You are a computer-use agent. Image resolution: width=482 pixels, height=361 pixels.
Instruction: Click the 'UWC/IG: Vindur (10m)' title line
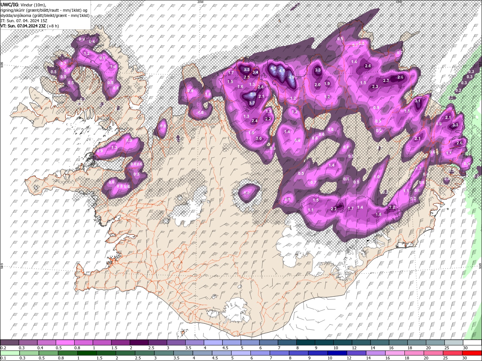[23, 4]
